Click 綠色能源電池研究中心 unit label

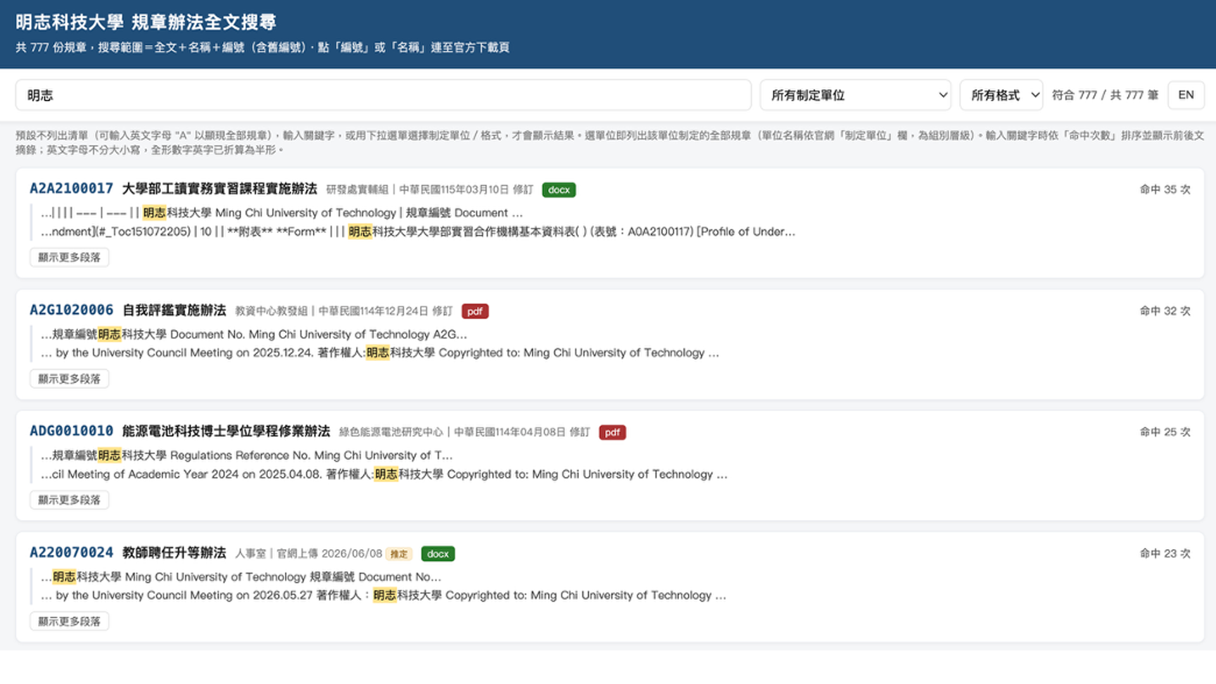pos(391,433)
